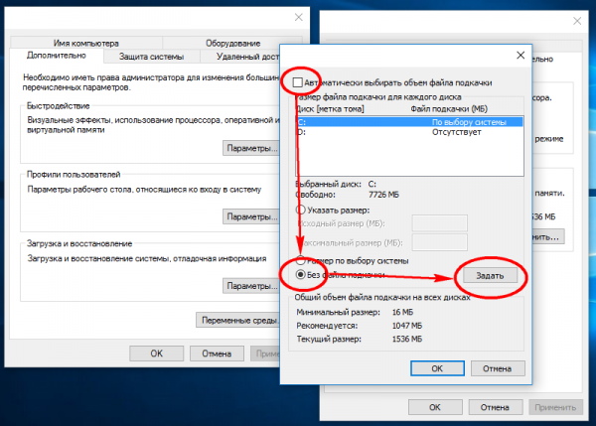Click the 'Задать' button
The image size is (596, 426).
[490, 275]
